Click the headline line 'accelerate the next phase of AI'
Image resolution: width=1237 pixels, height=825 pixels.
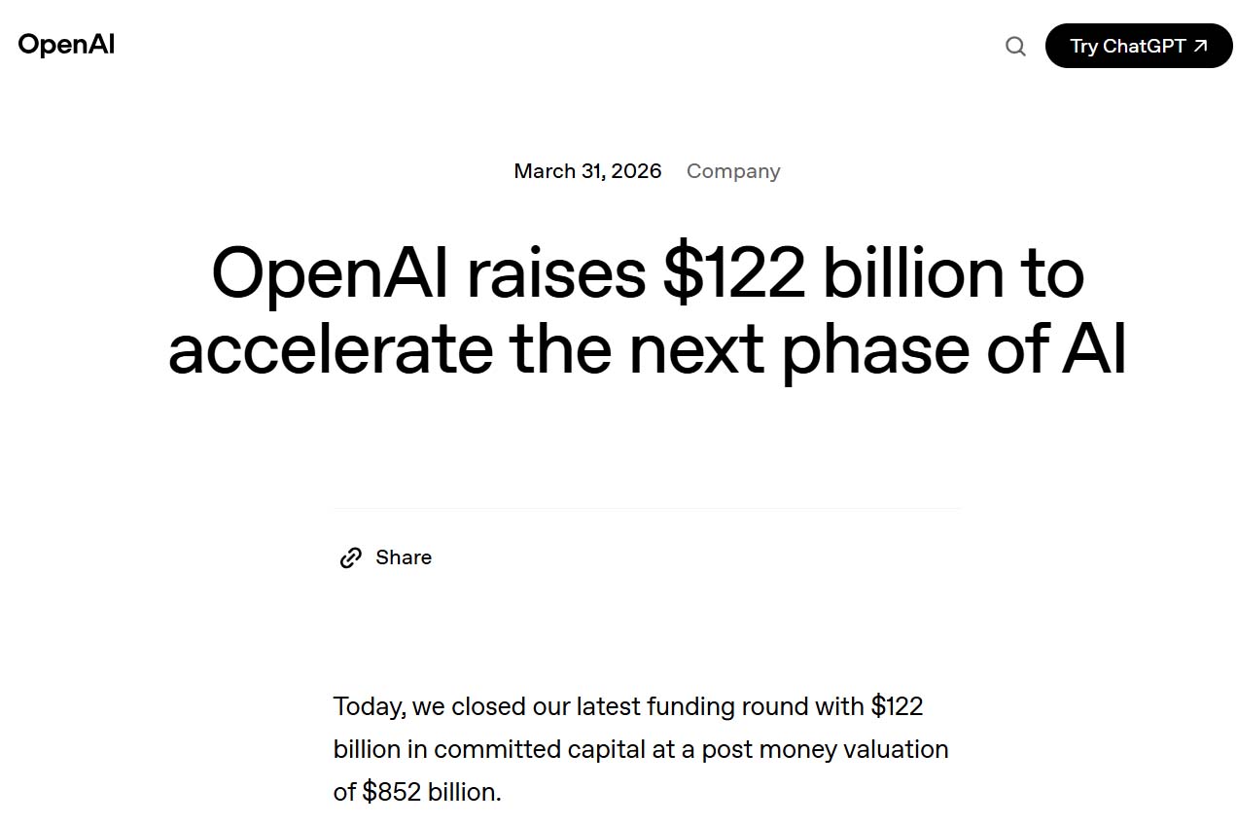pyautogui.click(x=647, y=348)
